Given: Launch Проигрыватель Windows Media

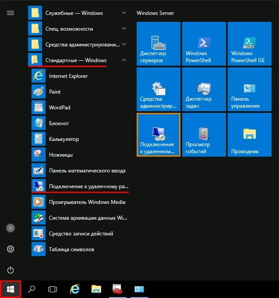Looking at the screenshot, I should click(x=87, y=202).
